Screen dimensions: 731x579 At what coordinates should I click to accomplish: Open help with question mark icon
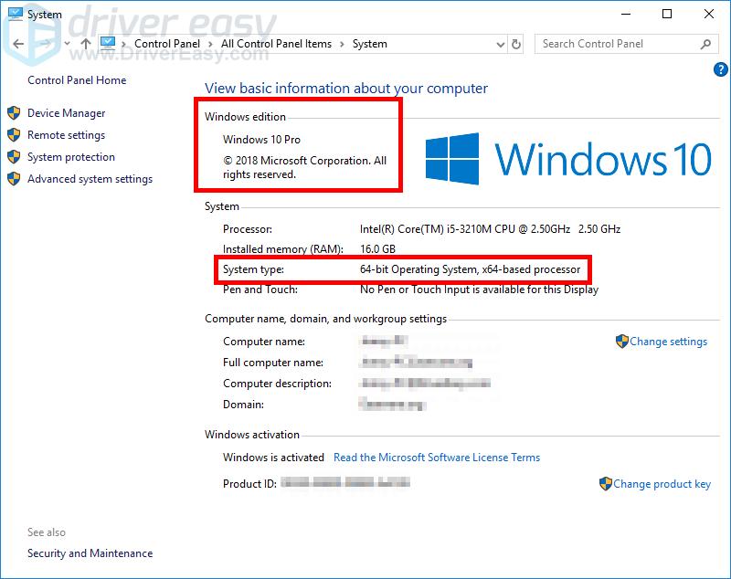pos(720,70)
